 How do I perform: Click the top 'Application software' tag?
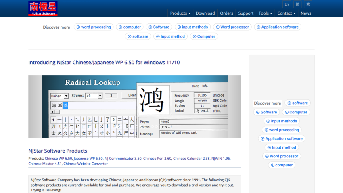pos(278,27)
